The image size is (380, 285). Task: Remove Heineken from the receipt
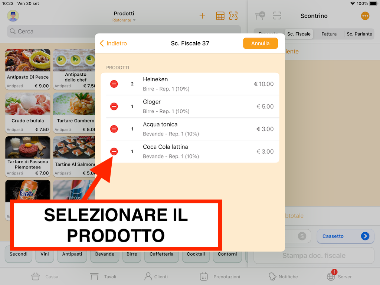[114, 84]
